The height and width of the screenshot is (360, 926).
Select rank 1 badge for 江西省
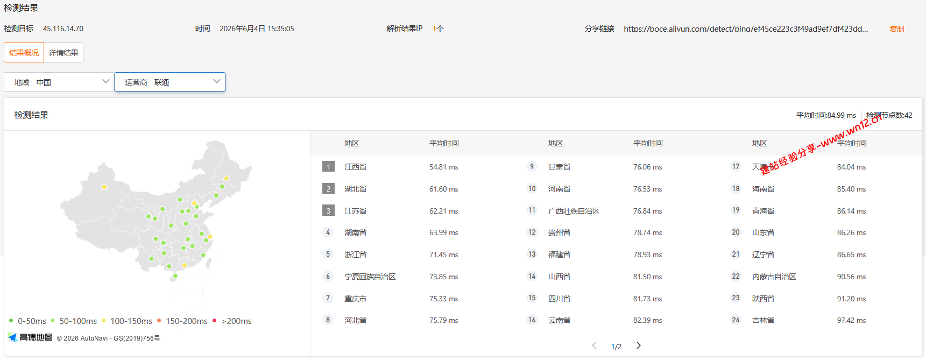click(328, 167)
